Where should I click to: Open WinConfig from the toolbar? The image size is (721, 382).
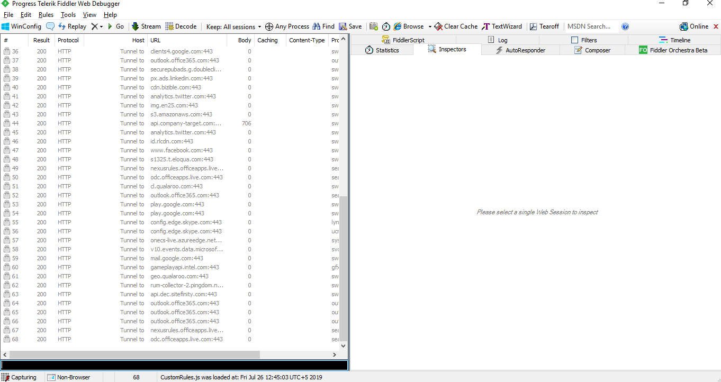(21, 26)
